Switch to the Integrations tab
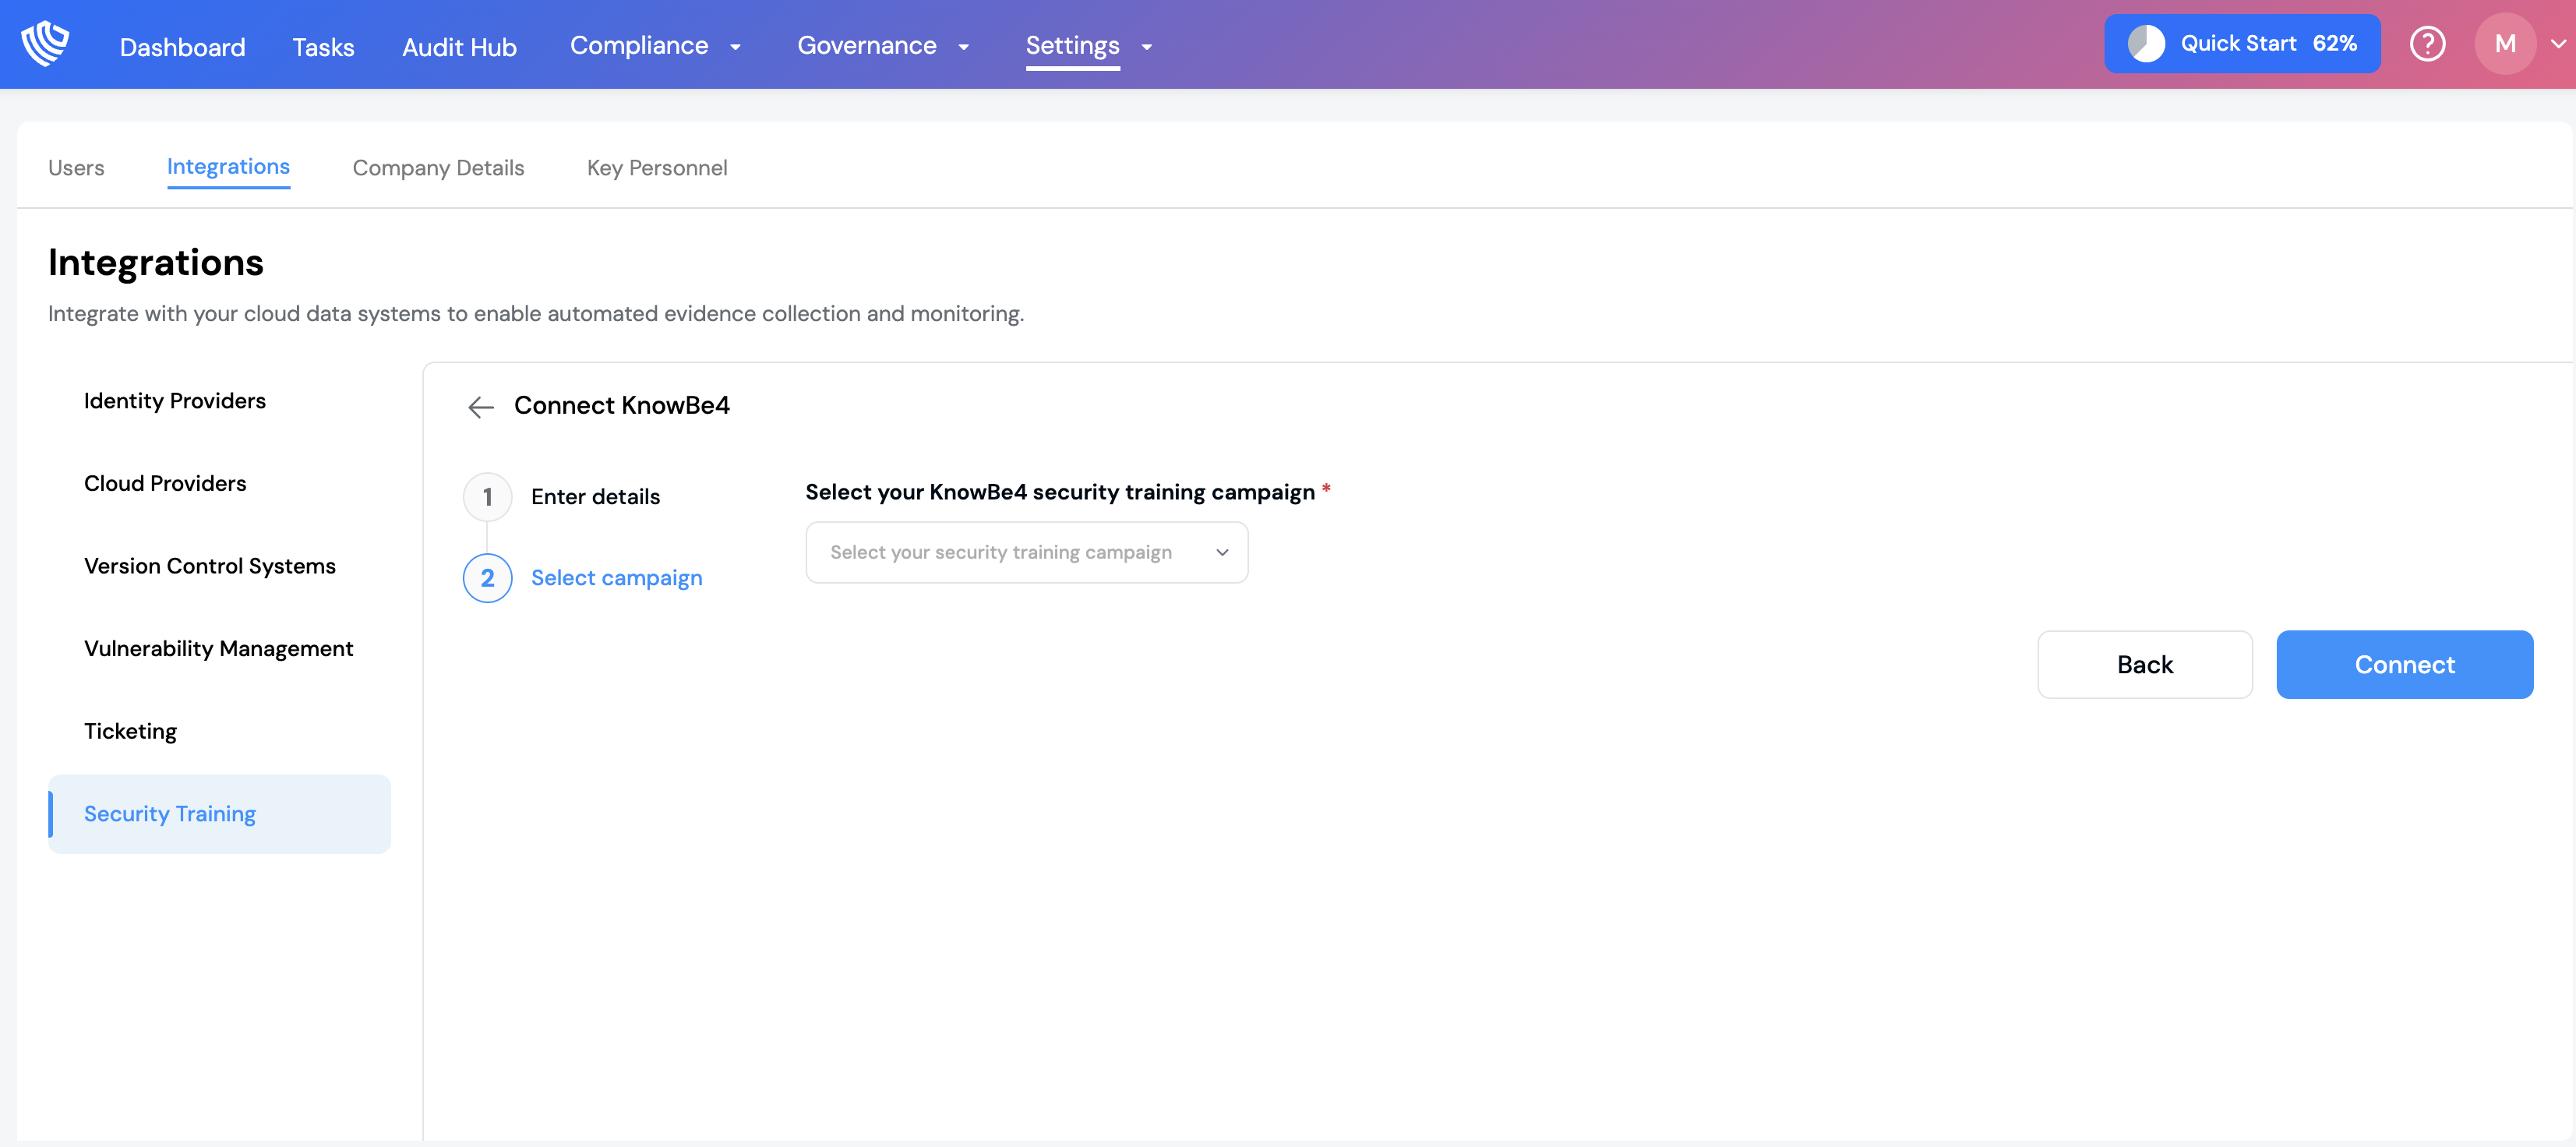 point(228,167)
